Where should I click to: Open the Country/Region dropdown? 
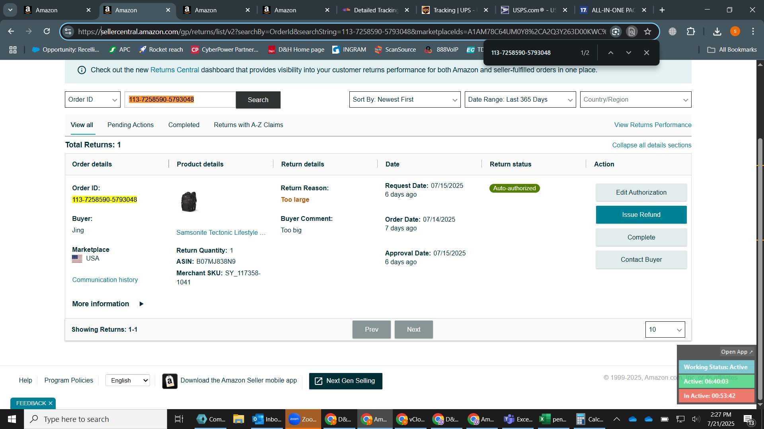tap(635, 100)
